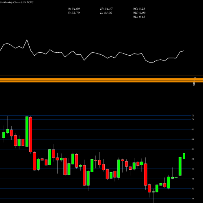
Task: Click the latest green candle on the far right
Action: [184, 156]
